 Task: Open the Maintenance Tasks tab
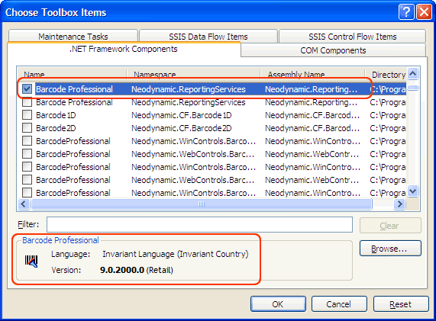click(73, 37)
